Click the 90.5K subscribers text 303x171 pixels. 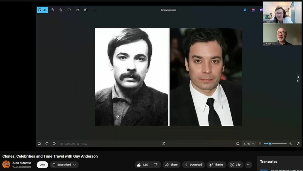pyautogui.click(x=22, y=167)
